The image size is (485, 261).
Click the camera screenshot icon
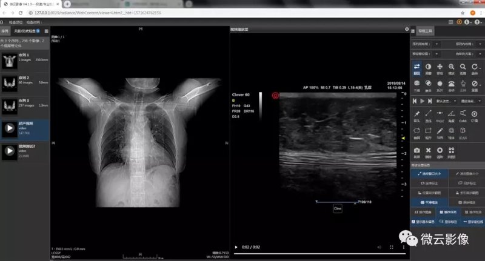[x=416, y=152]
